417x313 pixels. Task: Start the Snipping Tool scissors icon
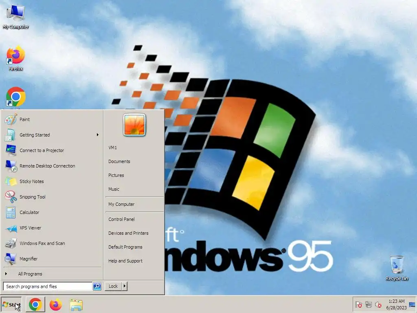pos(11,197)
